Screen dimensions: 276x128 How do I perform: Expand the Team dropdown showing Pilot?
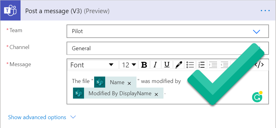(256, 31)
